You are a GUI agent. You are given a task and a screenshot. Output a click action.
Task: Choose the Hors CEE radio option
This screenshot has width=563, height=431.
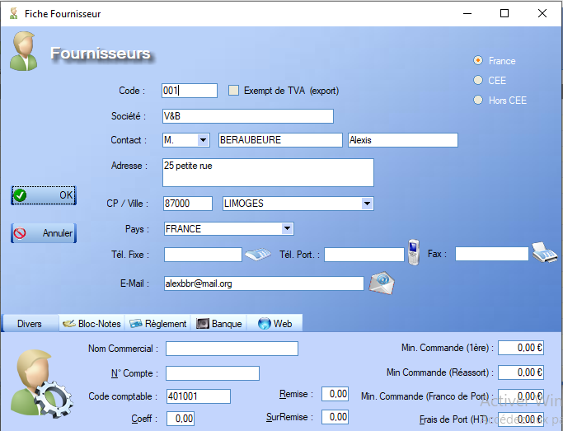tap(478, 101)
